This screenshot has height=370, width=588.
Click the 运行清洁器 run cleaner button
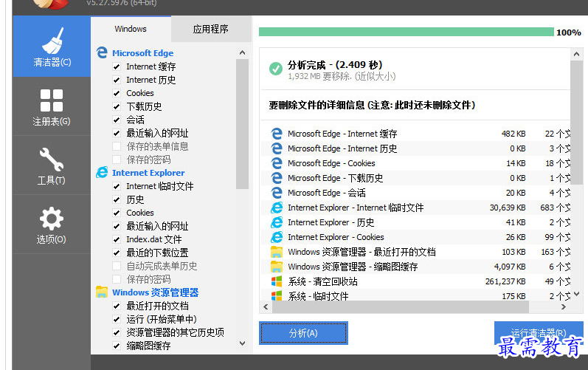click(x=539, y=332)
